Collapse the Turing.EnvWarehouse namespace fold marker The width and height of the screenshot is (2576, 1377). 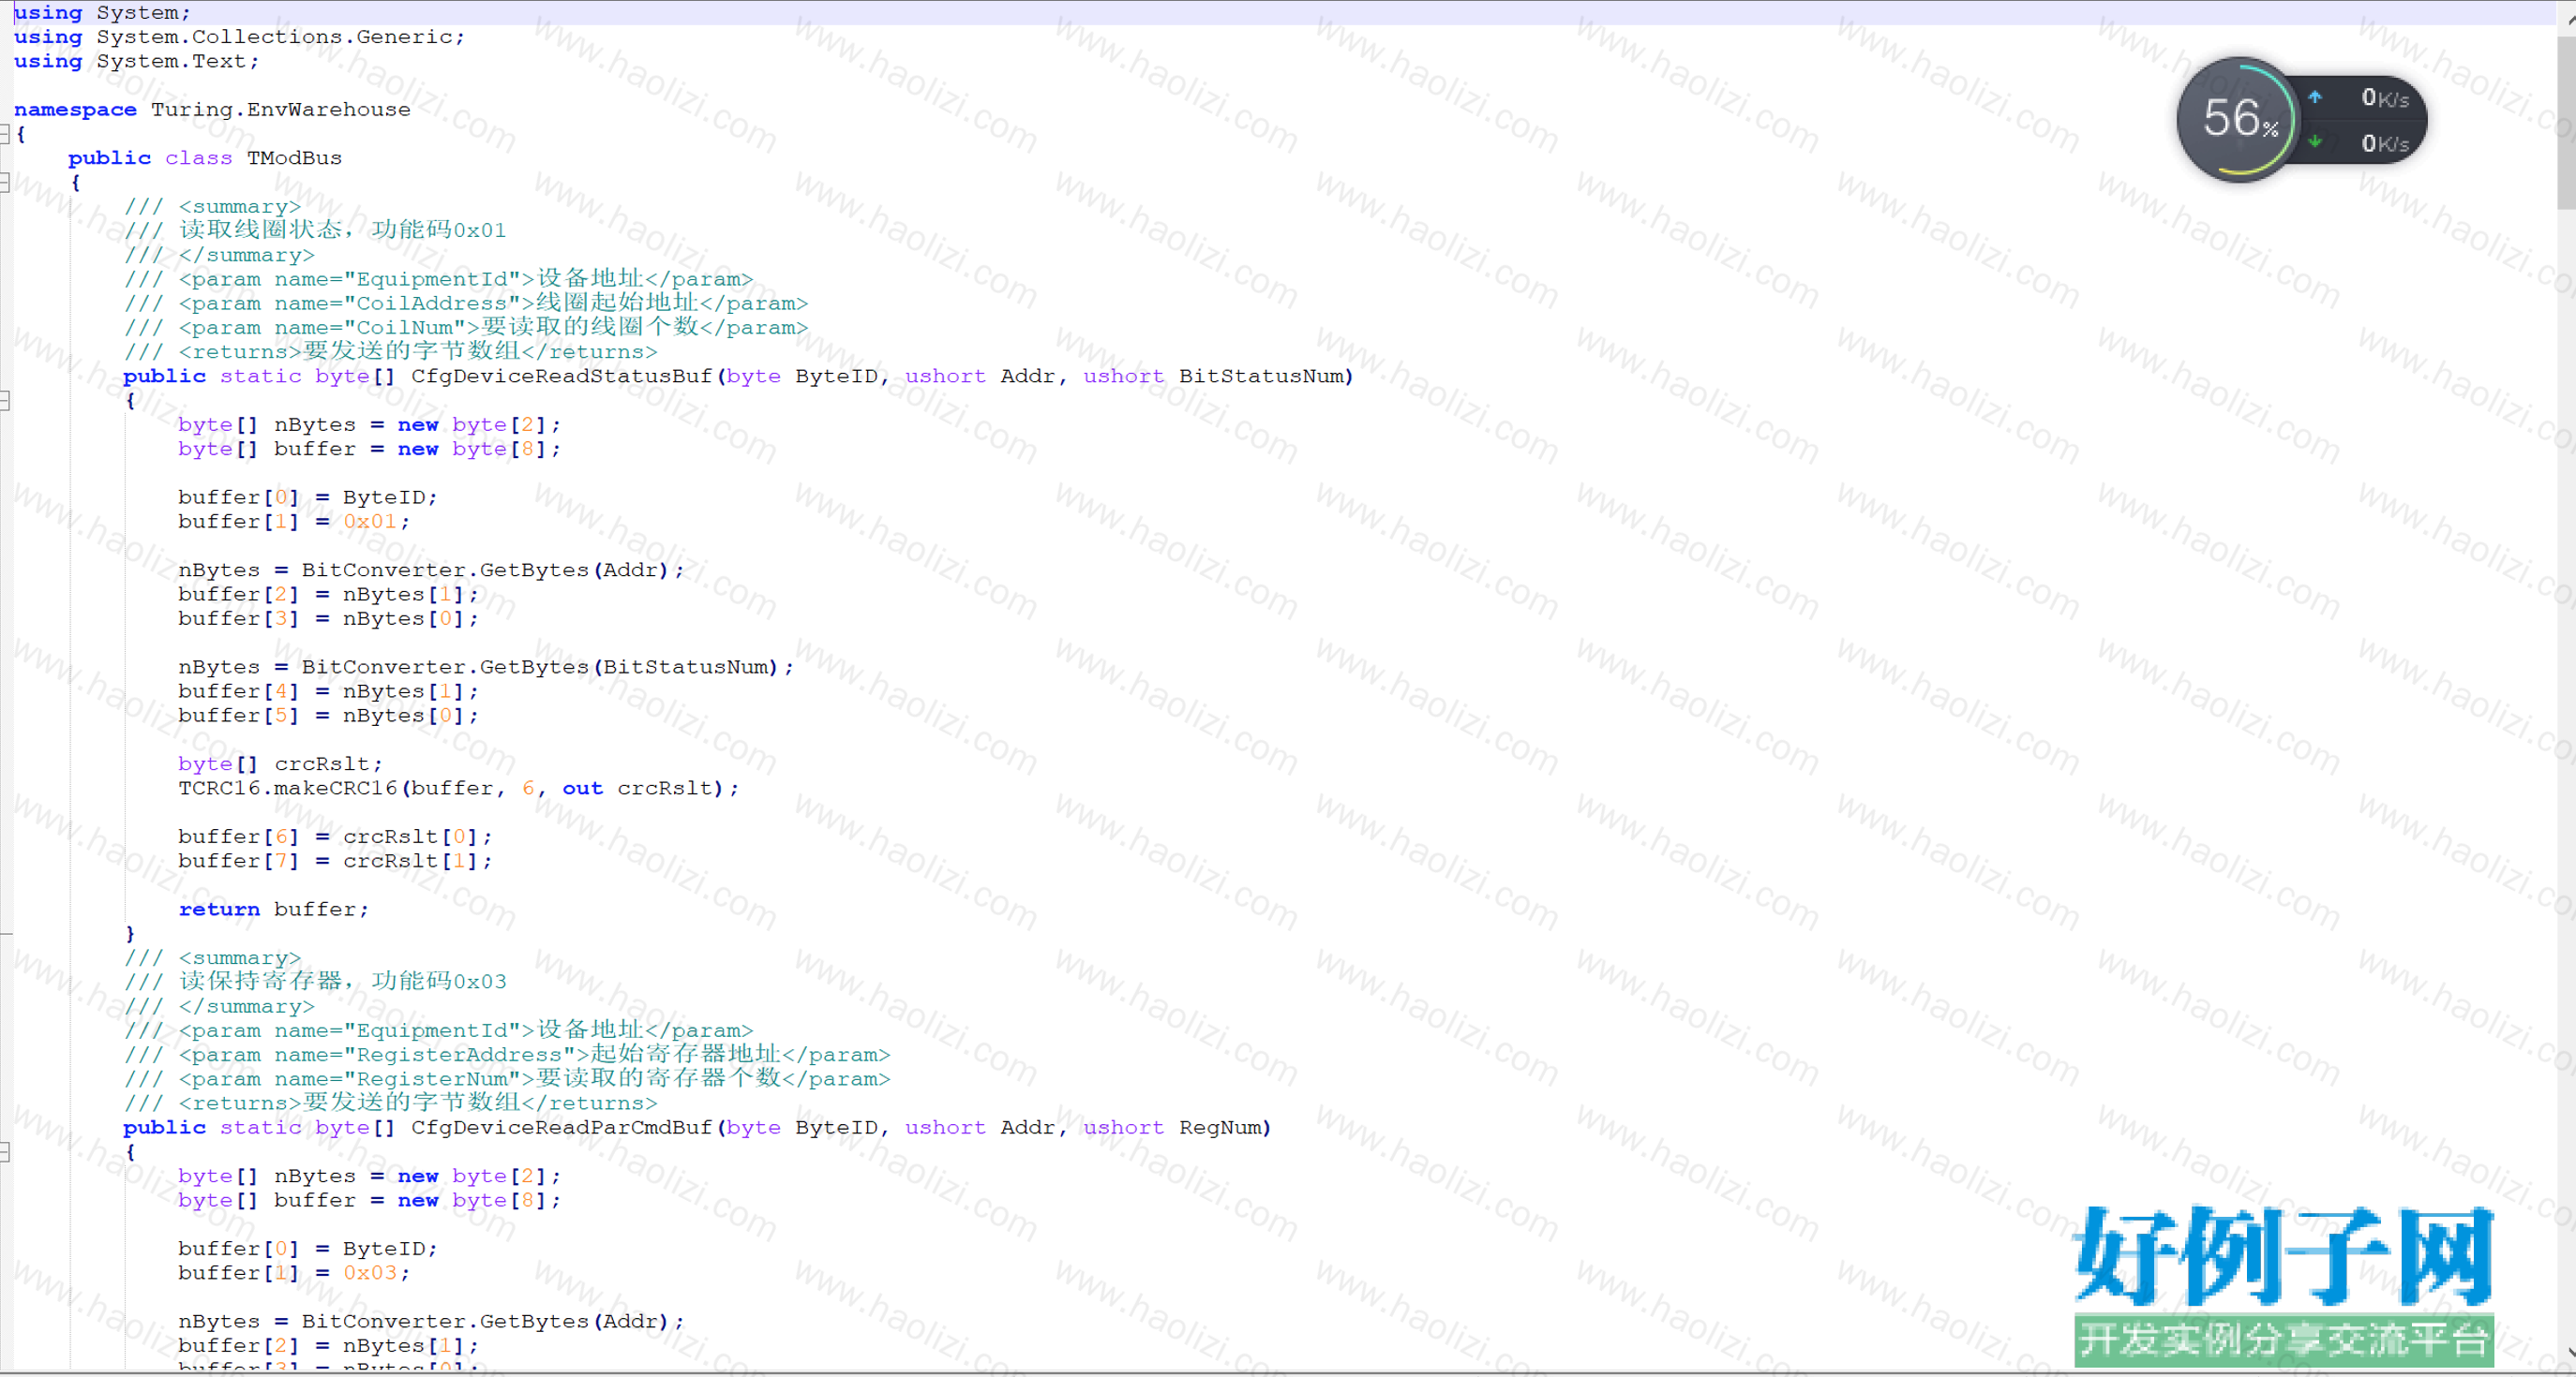coord(5,134)
